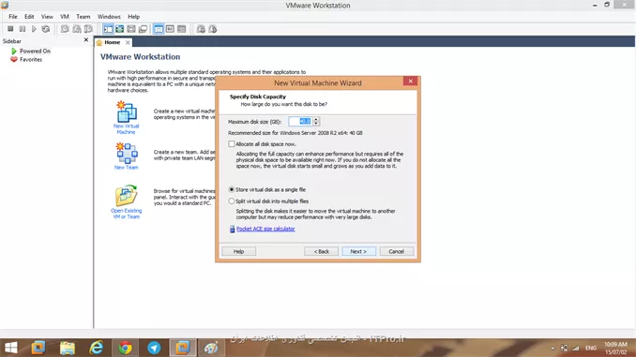
Task: Click the Back button in wizard
Action: pyautogui.click(x=321, y=251)
